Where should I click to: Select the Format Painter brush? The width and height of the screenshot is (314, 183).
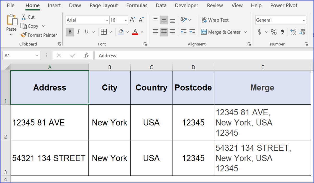(x=24, y=35)
